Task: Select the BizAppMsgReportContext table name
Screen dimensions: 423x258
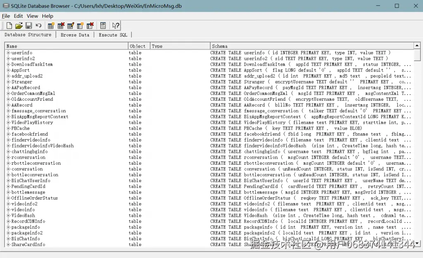Action: [x=40, y=117]
